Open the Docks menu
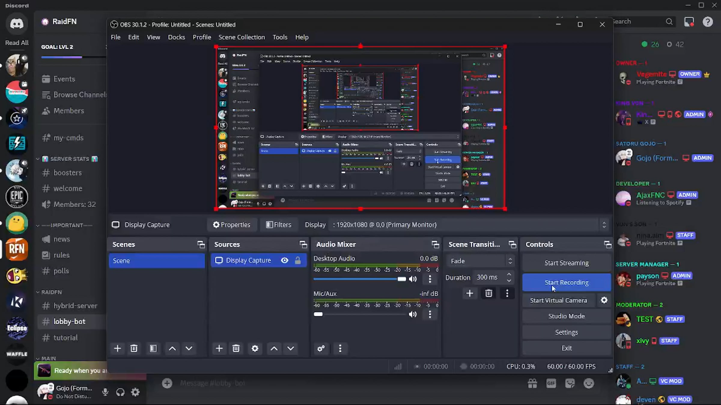Screen dimensions: 721x405 176,37
